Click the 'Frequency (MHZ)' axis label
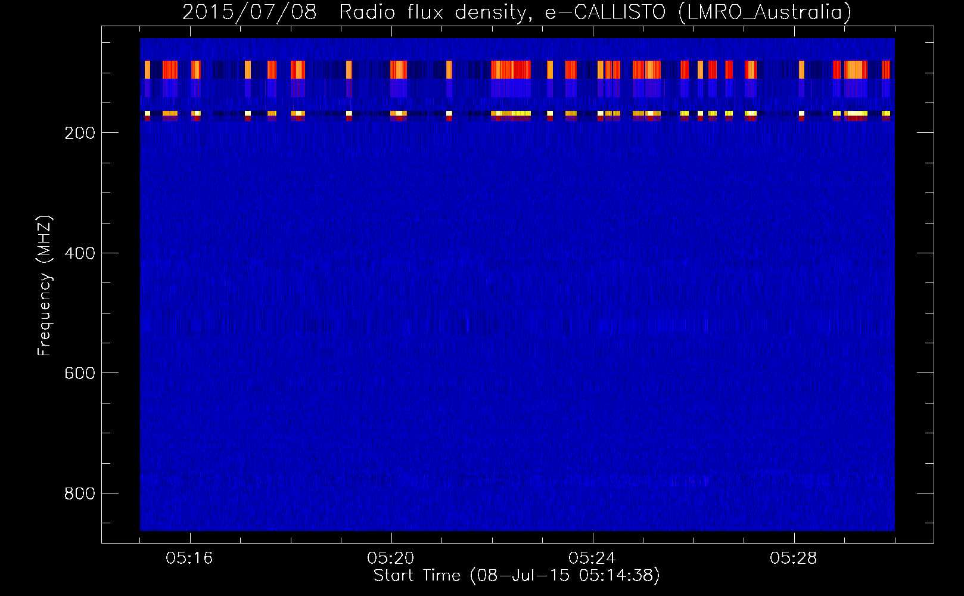This screenshot has height=596, width=964. (x=45, y=285)
